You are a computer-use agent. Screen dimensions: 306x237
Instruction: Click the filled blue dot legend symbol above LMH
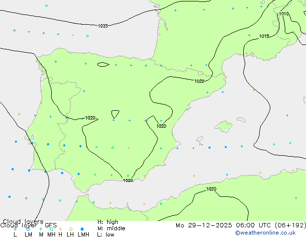(82, 229)
